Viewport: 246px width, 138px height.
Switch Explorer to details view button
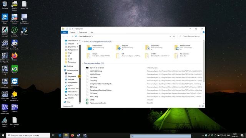[x=200, y=106]
